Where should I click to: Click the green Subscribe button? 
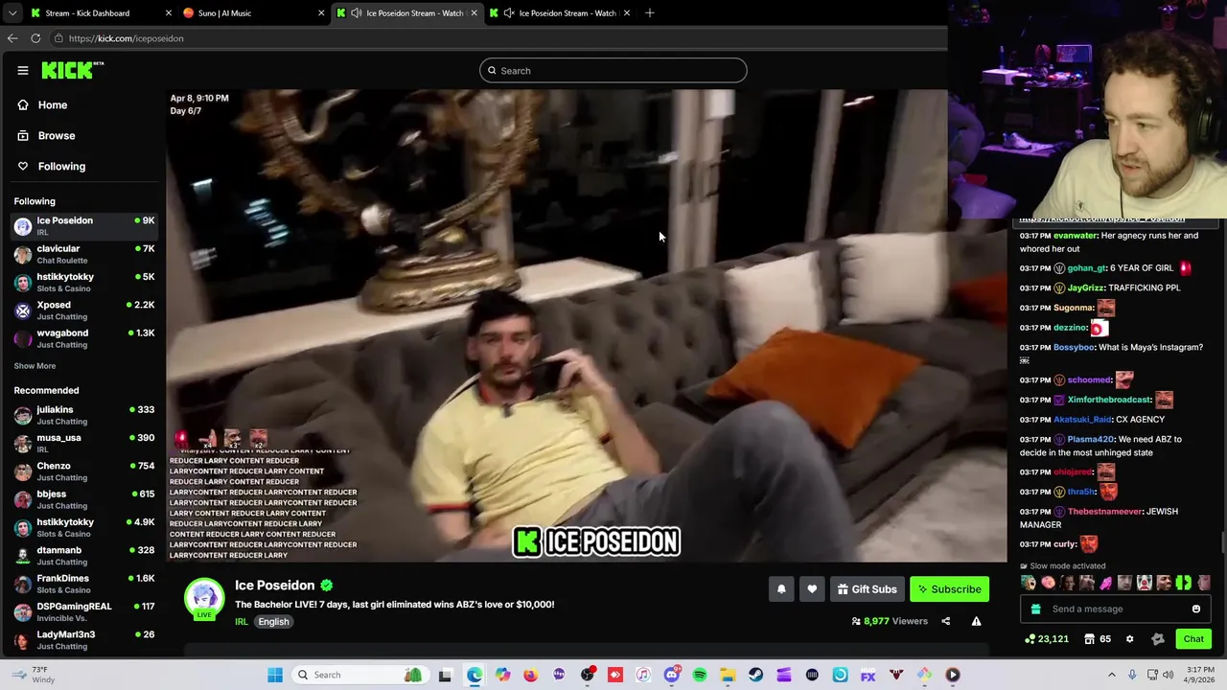pos(949,589)
